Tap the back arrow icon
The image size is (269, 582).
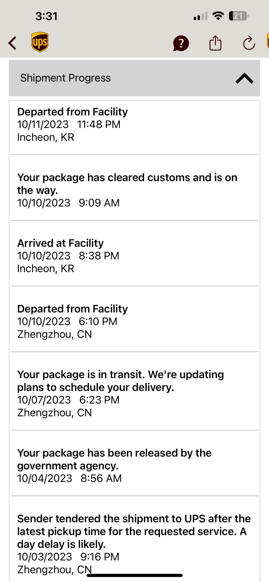point(13,43)
